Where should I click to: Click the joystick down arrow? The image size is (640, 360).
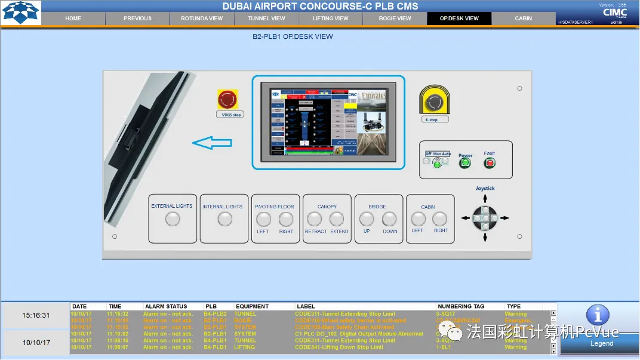pos(485,237)
